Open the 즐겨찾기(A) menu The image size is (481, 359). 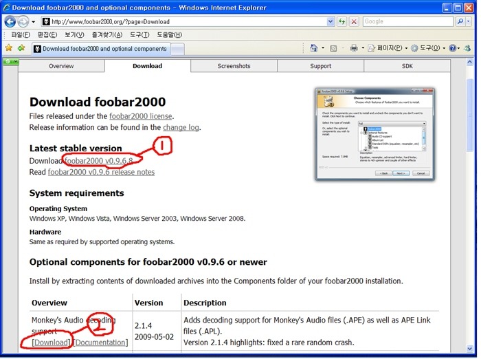coord(107,34)
